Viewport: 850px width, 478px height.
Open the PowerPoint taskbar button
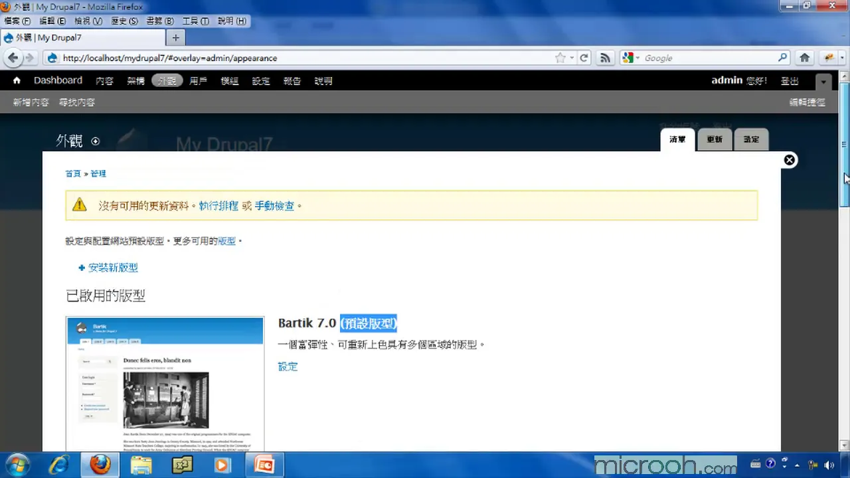click(264, 465)
